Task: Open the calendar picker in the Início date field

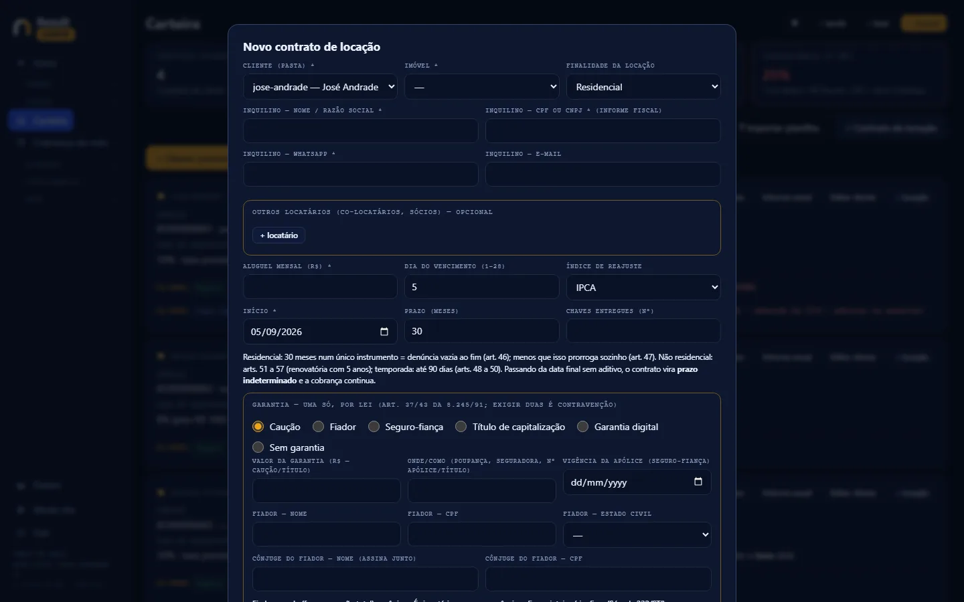Action: 384,332
